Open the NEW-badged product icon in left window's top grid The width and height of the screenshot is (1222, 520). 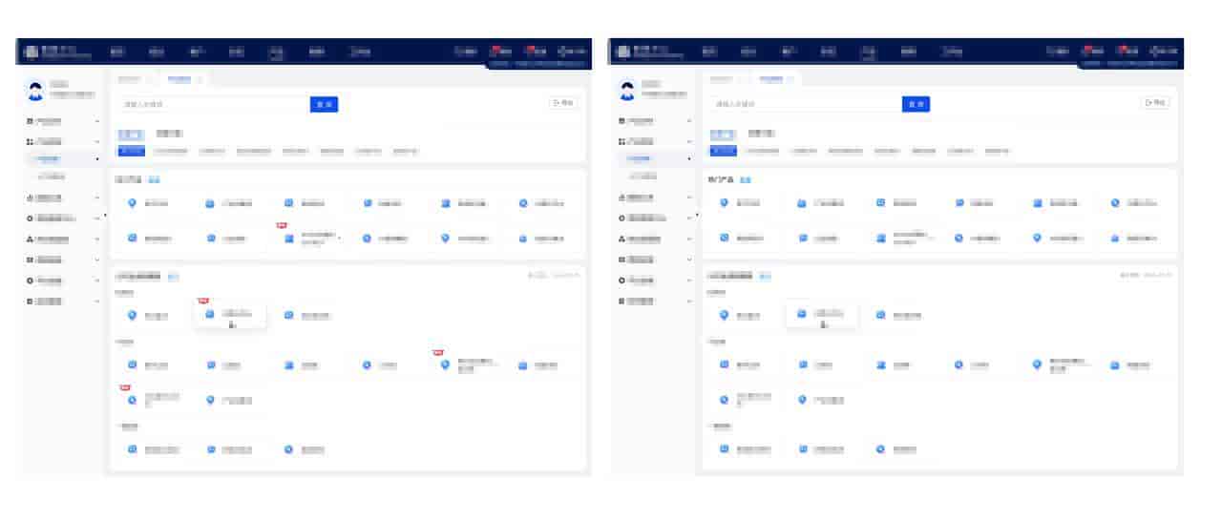tap(289, 238)
